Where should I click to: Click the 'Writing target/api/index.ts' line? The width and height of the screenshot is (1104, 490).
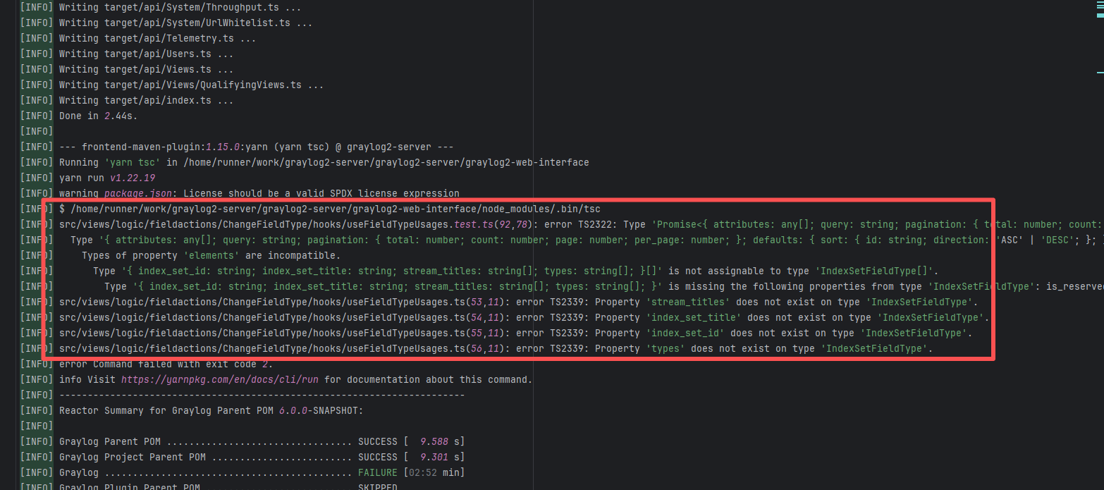[145, 100]
